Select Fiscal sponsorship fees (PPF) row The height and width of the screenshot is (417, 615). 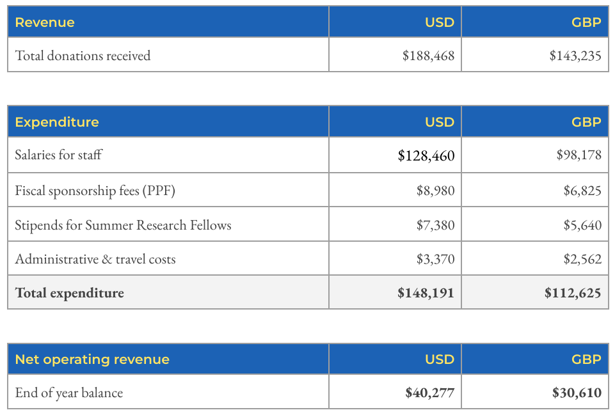click(x=308, y=190)
